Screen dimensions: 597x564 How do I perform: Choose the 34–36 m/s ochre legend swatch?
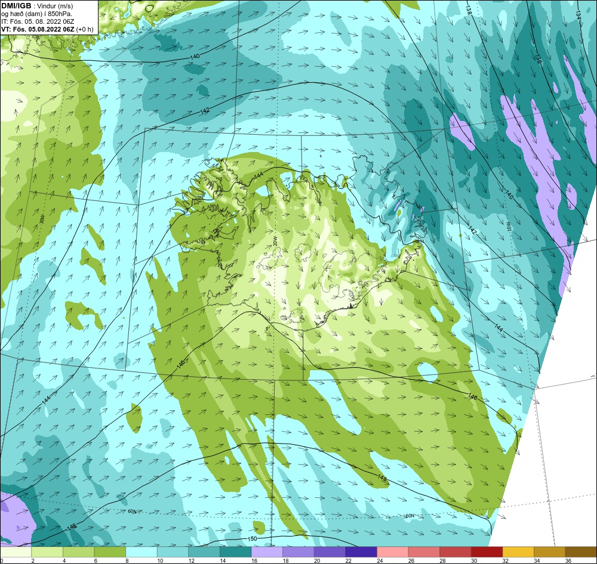point(550,552)
